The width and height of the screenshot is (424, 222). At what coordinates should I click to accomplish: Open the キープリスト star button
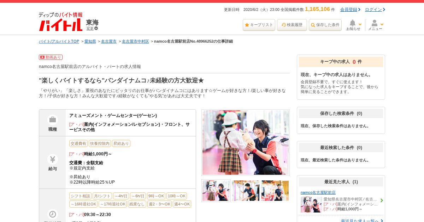click(259, 25)
